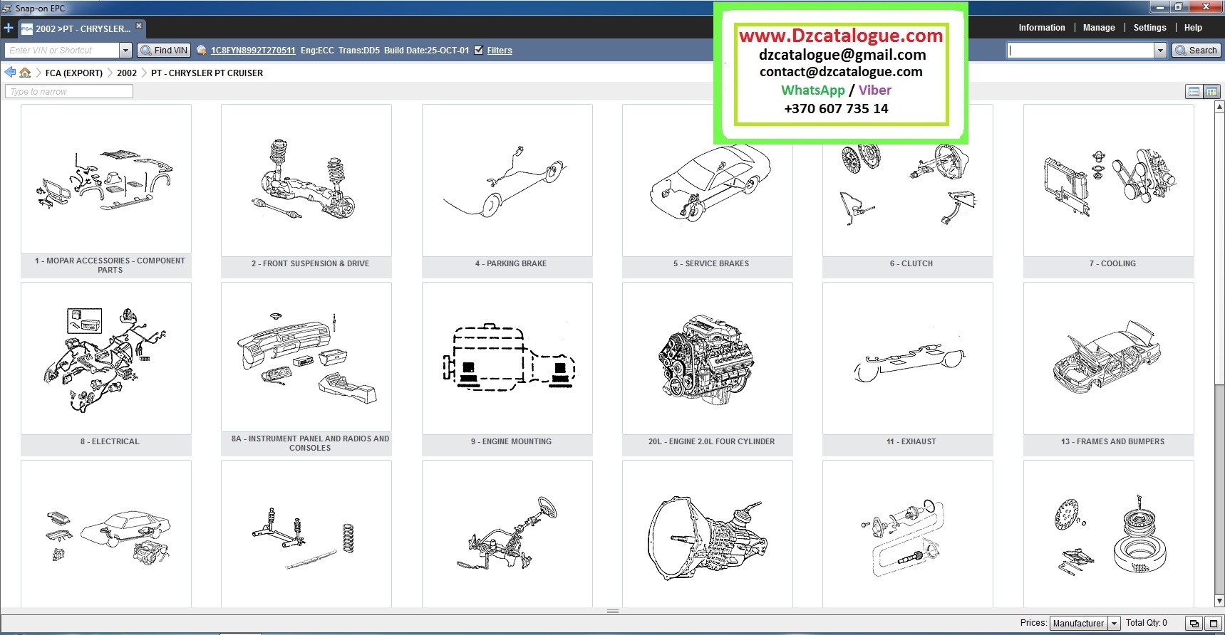
Task: Open the 11 - Exhaust group
Action: (908, 369)
